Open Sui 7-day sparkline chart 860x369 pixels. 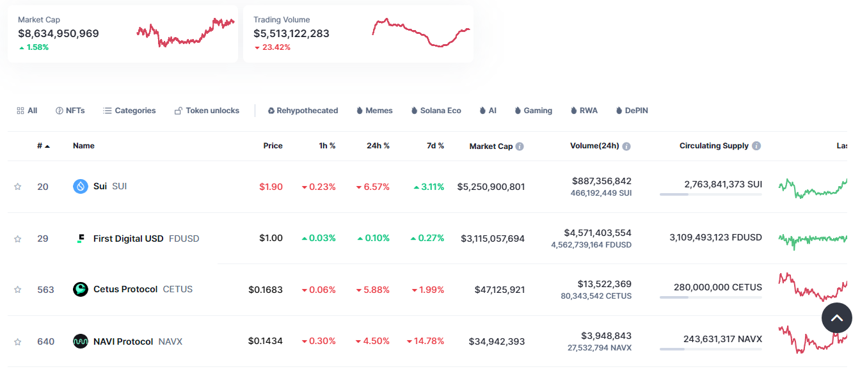(x=813, y=187)
